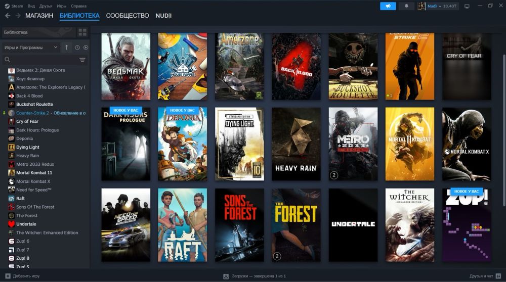Select Dark Hours: Prologue in list

[x=37, y=130]
